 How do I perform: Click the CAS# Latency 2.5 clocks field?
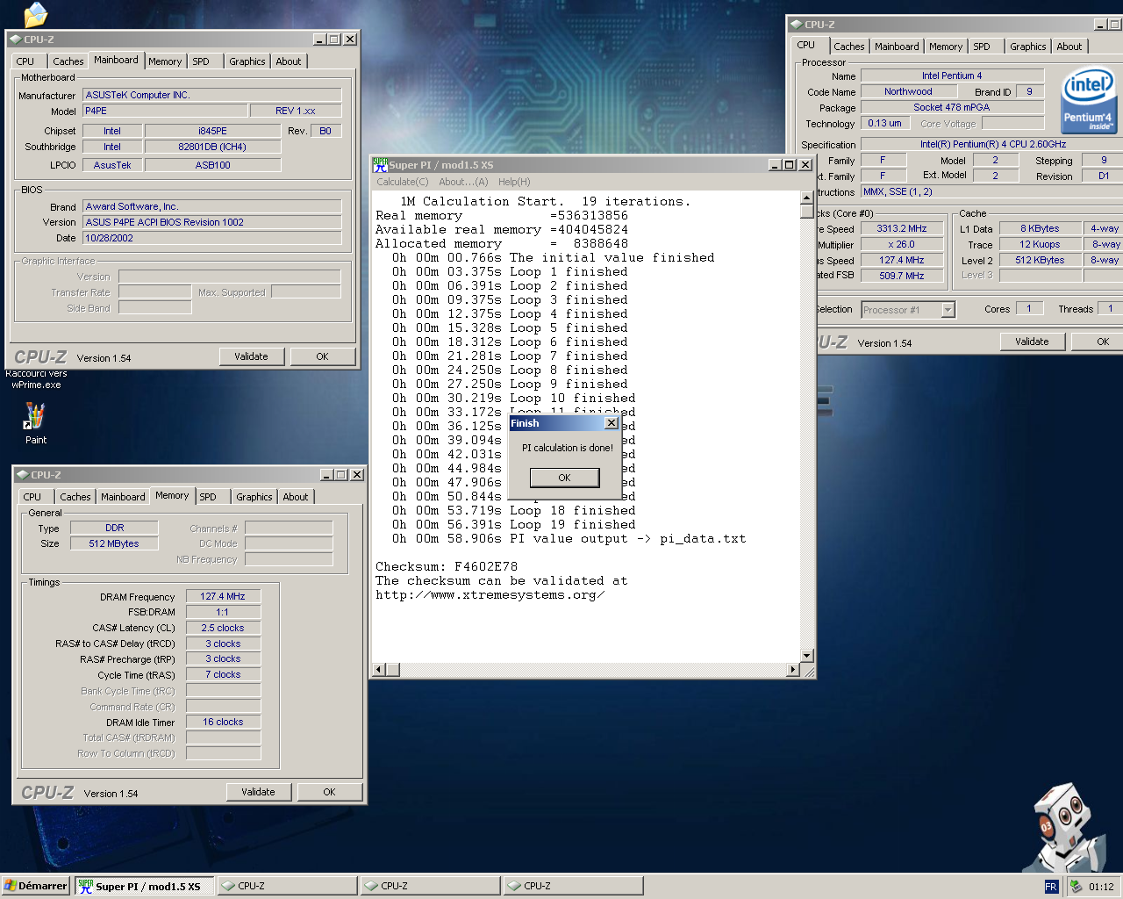point(223,628)
